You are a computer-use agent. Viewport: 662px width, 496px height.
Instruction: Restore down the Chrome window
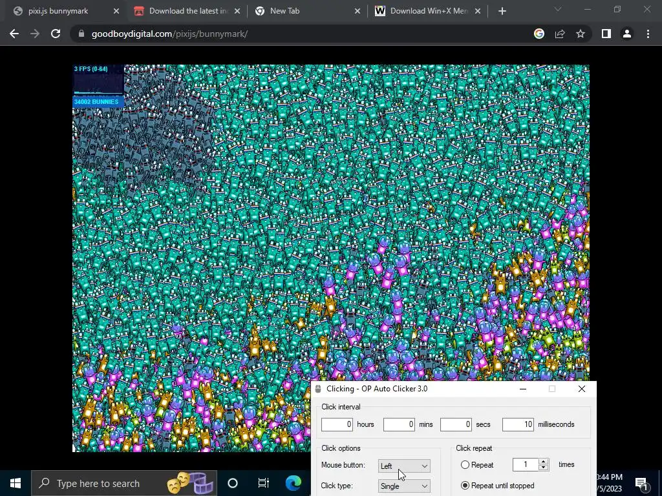617,9
